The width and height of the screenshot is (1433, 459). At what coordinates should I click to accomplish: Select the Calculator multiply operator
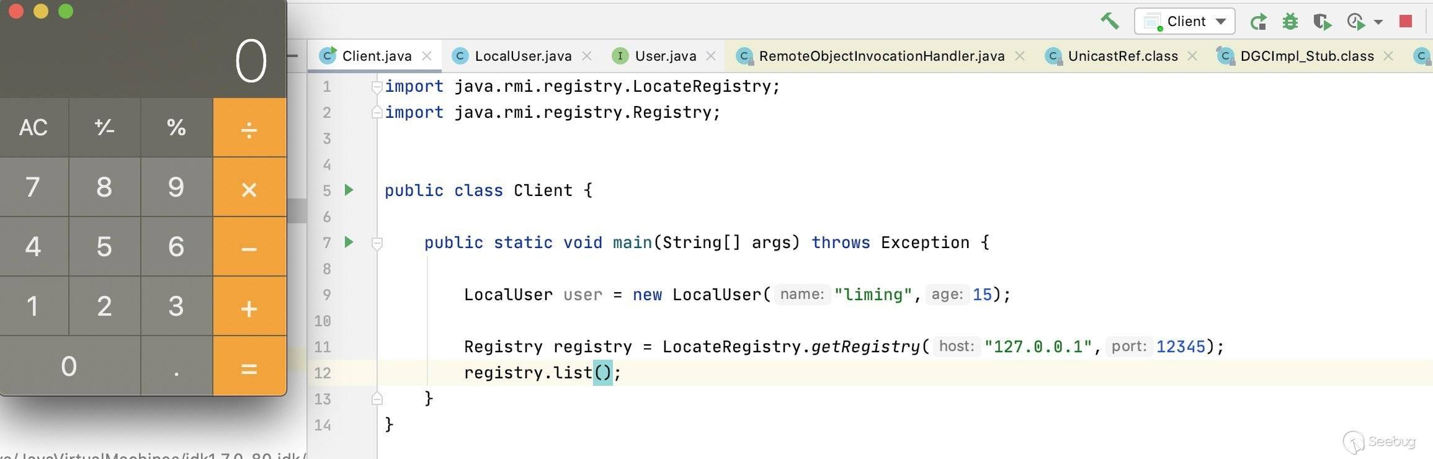pyautogui.click(x=249, y=187)
